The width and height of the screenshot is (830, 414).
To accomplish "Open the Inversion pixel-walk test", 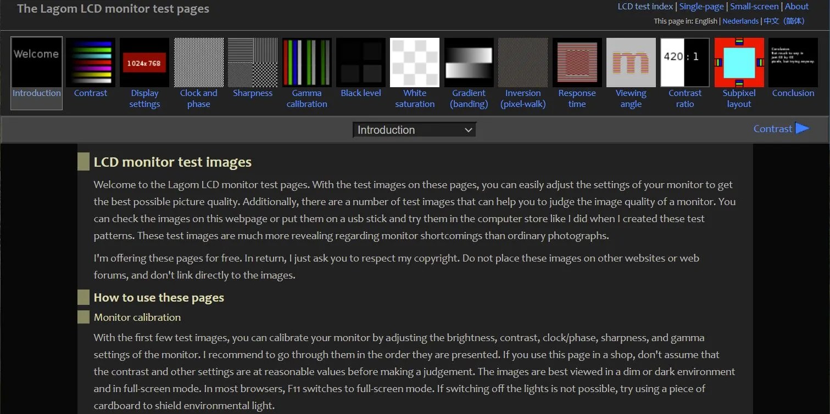I will pyautogui.click(x=522, y=62).
